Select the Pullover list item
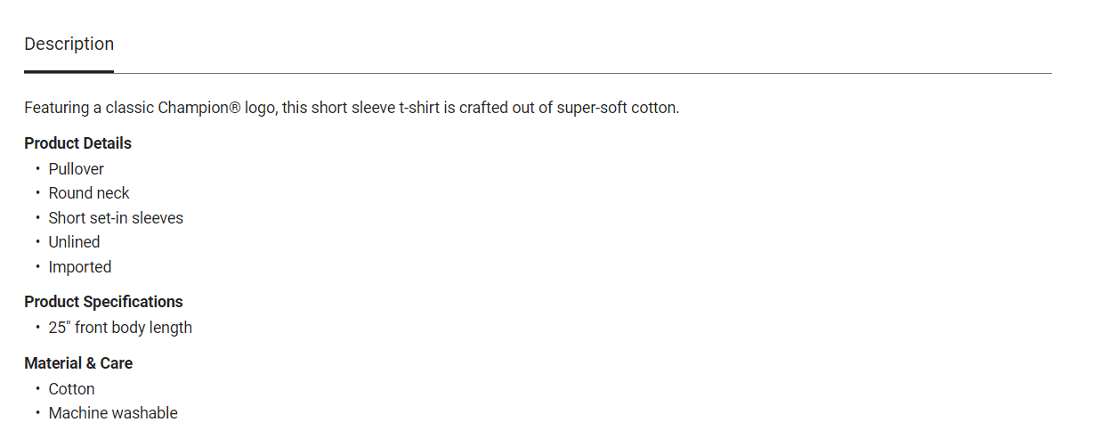 77,169
